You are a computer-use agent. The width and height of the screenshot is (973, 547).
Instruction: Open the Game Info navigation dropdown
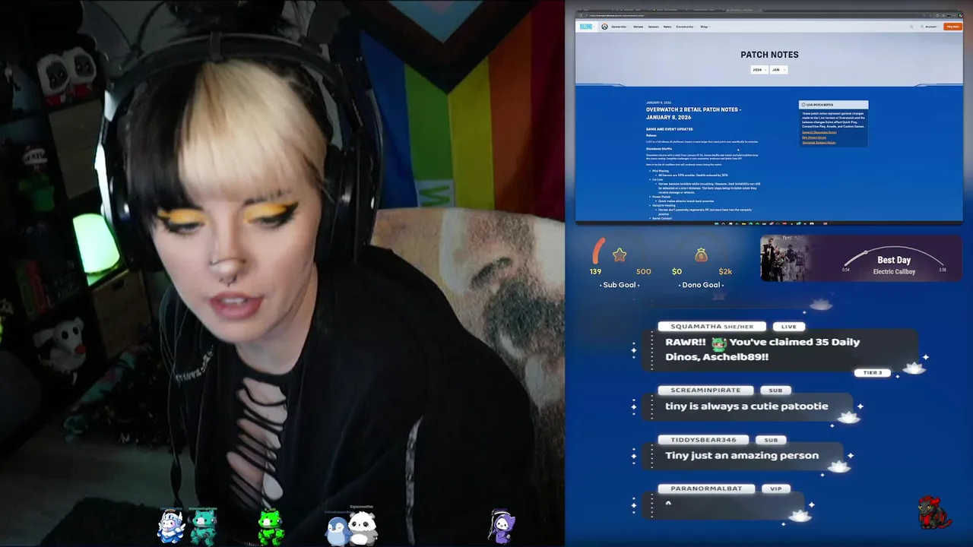click(620, 27)
